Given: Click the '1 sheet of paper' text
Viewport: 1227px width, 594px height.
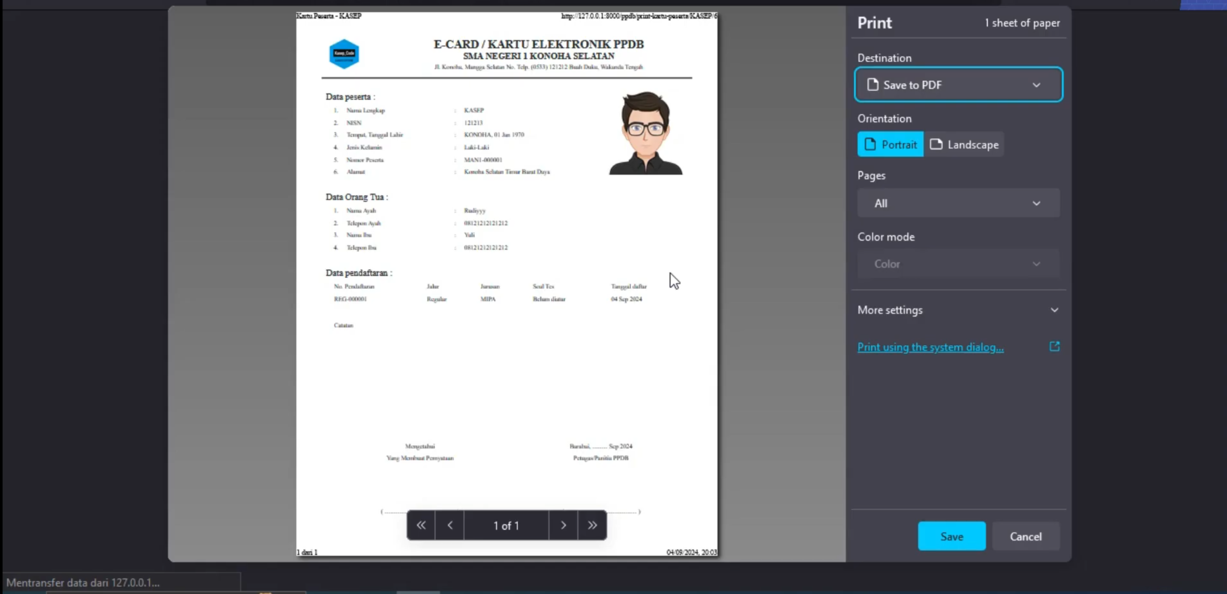Looking at the screenshot, I should coord(1022,23).
